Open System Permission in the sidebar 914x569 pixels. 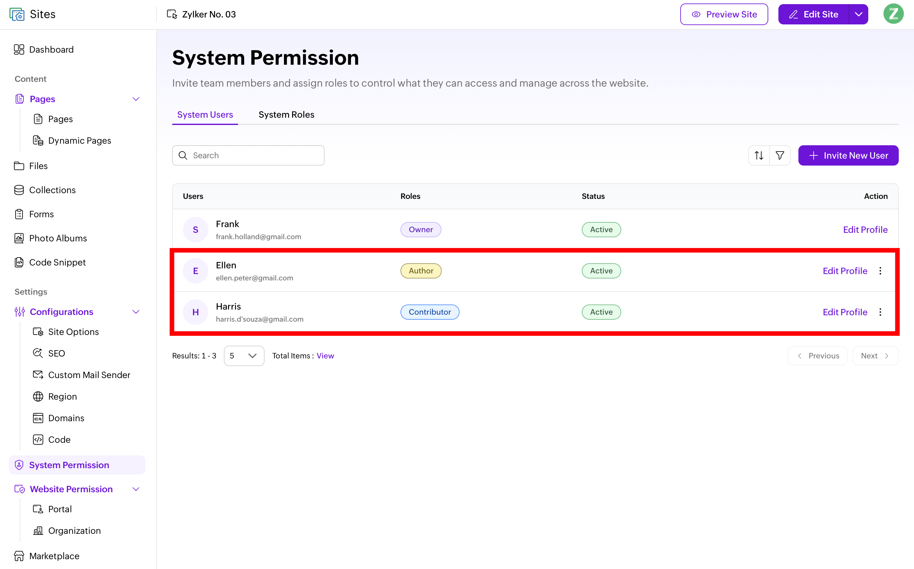pyautogui.click(x=77, y=465)
